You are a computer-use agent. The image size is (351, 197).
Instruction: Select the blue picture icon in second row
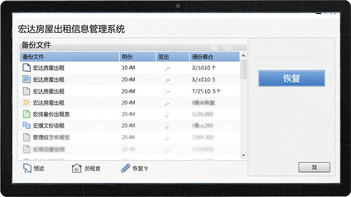26,79
